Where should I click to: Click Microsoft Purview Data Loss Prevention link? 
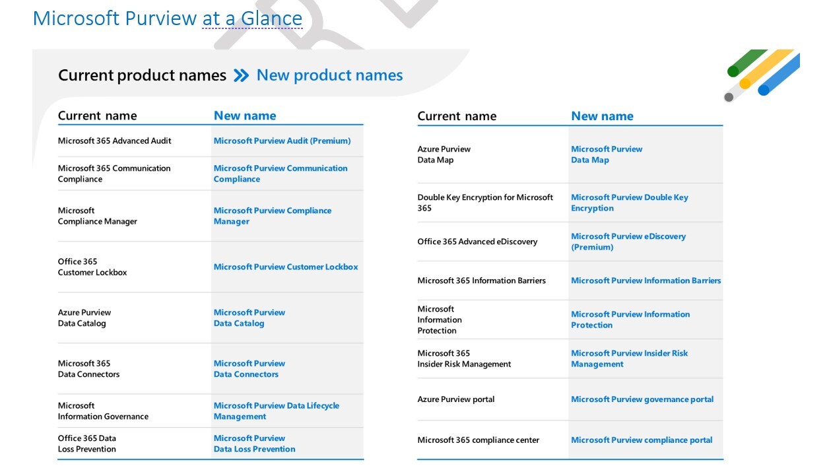(254, 444)
